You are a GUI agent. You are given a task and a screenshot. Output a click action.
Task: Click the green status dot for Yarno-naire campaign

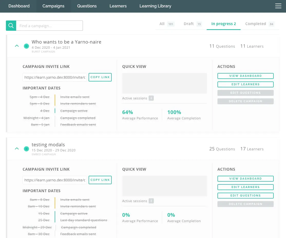click(26, 46)
